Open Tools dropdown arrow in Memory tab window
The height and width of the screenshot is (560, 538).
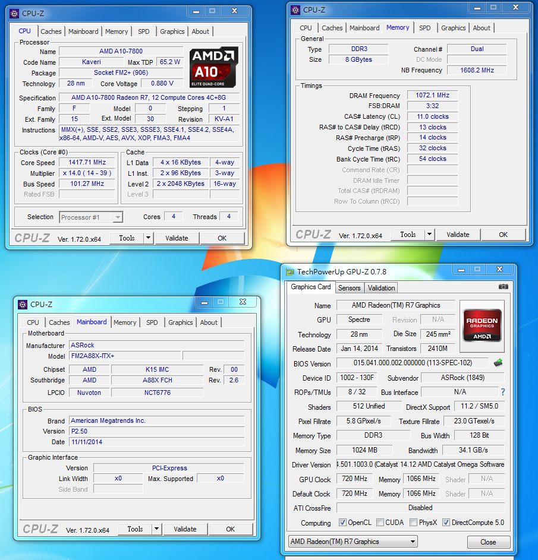click(429, 235)
